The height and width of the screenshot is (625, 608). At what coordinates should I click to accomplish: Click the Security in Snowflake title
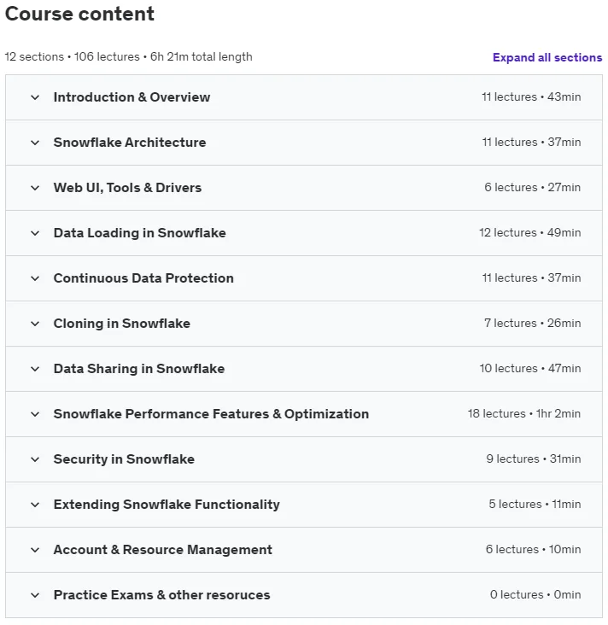pyautogui.click(x=124, y=459)
